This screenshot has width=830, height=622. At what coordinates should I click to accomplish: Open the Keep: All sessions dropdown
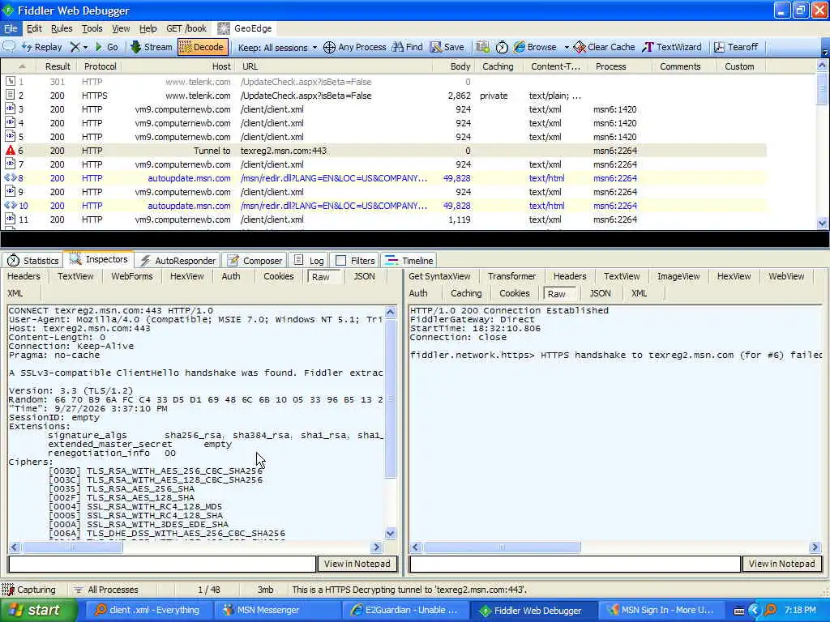(x=277, y=48)
